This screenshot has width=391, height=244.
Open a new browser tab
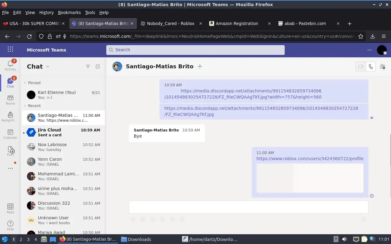coord(350,23)
